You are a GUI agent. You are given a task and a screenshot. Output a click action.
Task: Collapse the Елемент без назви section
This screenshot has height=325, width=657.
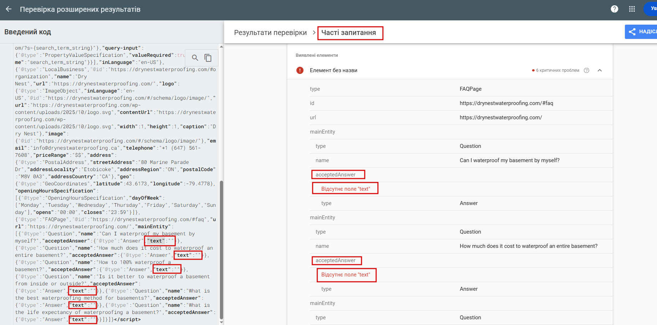[x=600, y=70]
